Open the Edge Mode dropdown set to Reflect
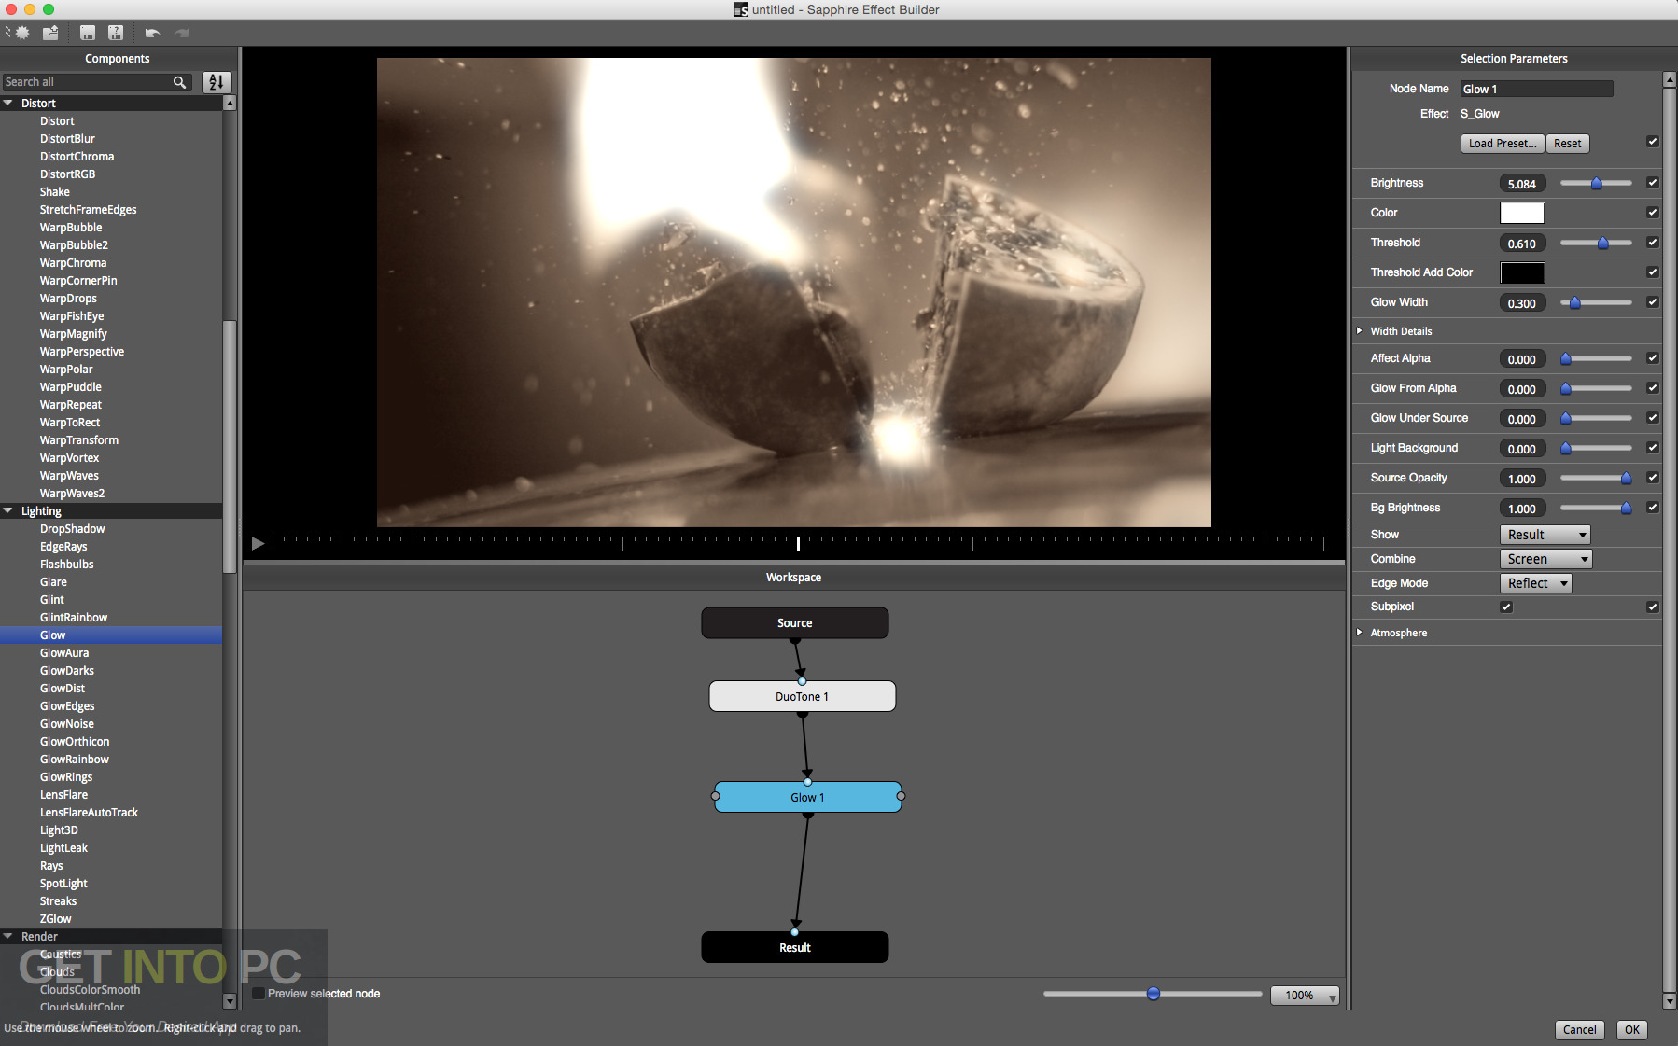The width and height of the screenshot is (1678, 1046). 1536,583
